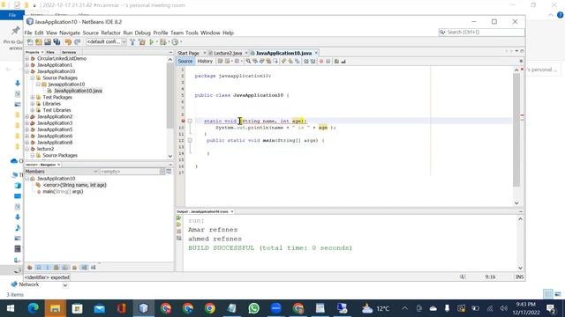
Task: Switch to the Start Page tab
Action: point(188,53)
